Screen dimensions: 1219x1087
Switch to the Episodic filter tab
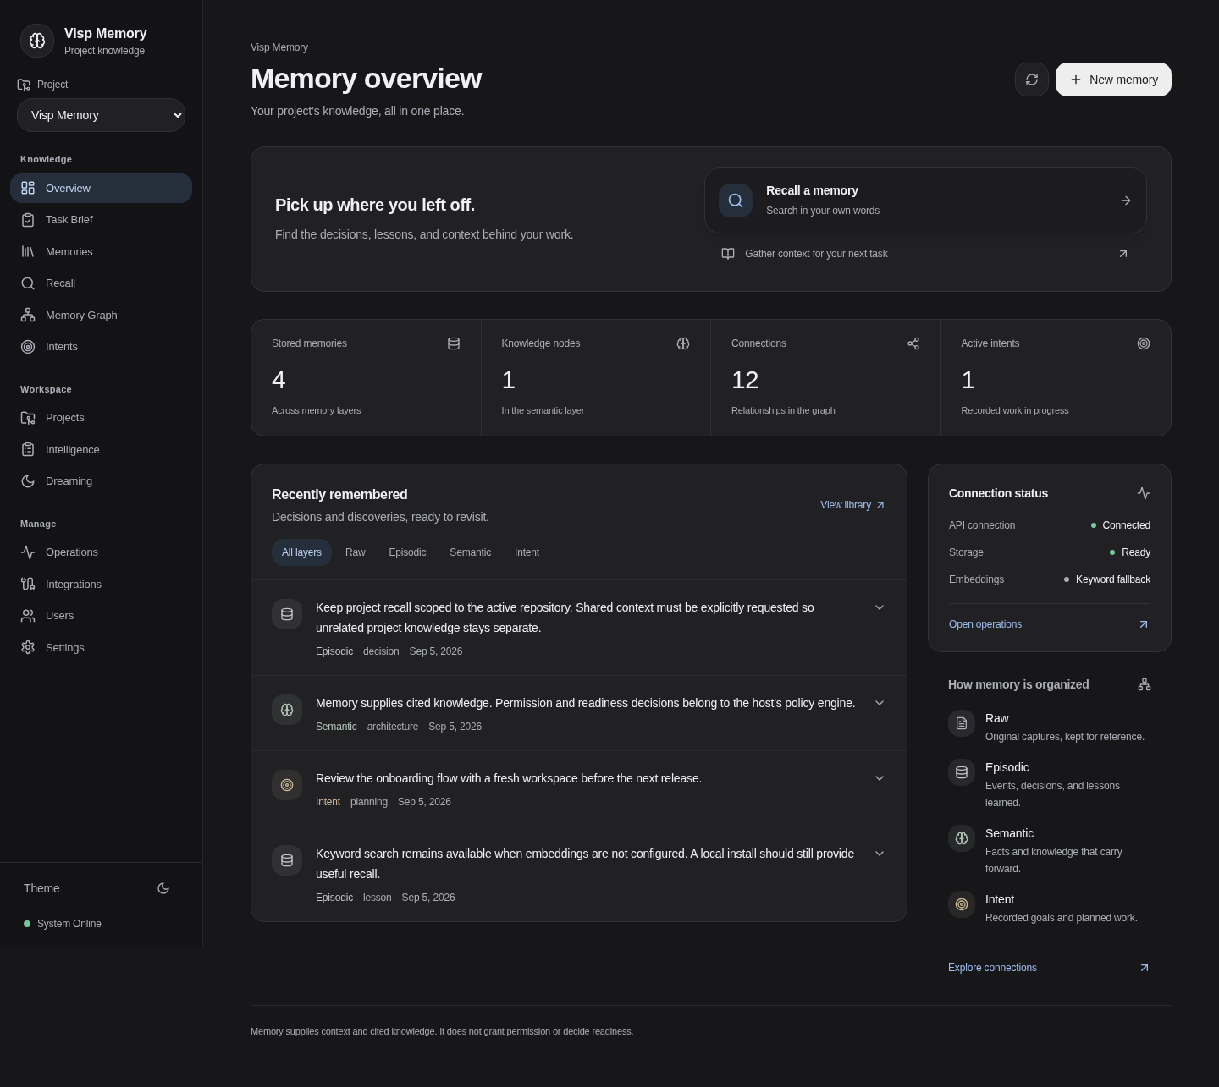407,552
